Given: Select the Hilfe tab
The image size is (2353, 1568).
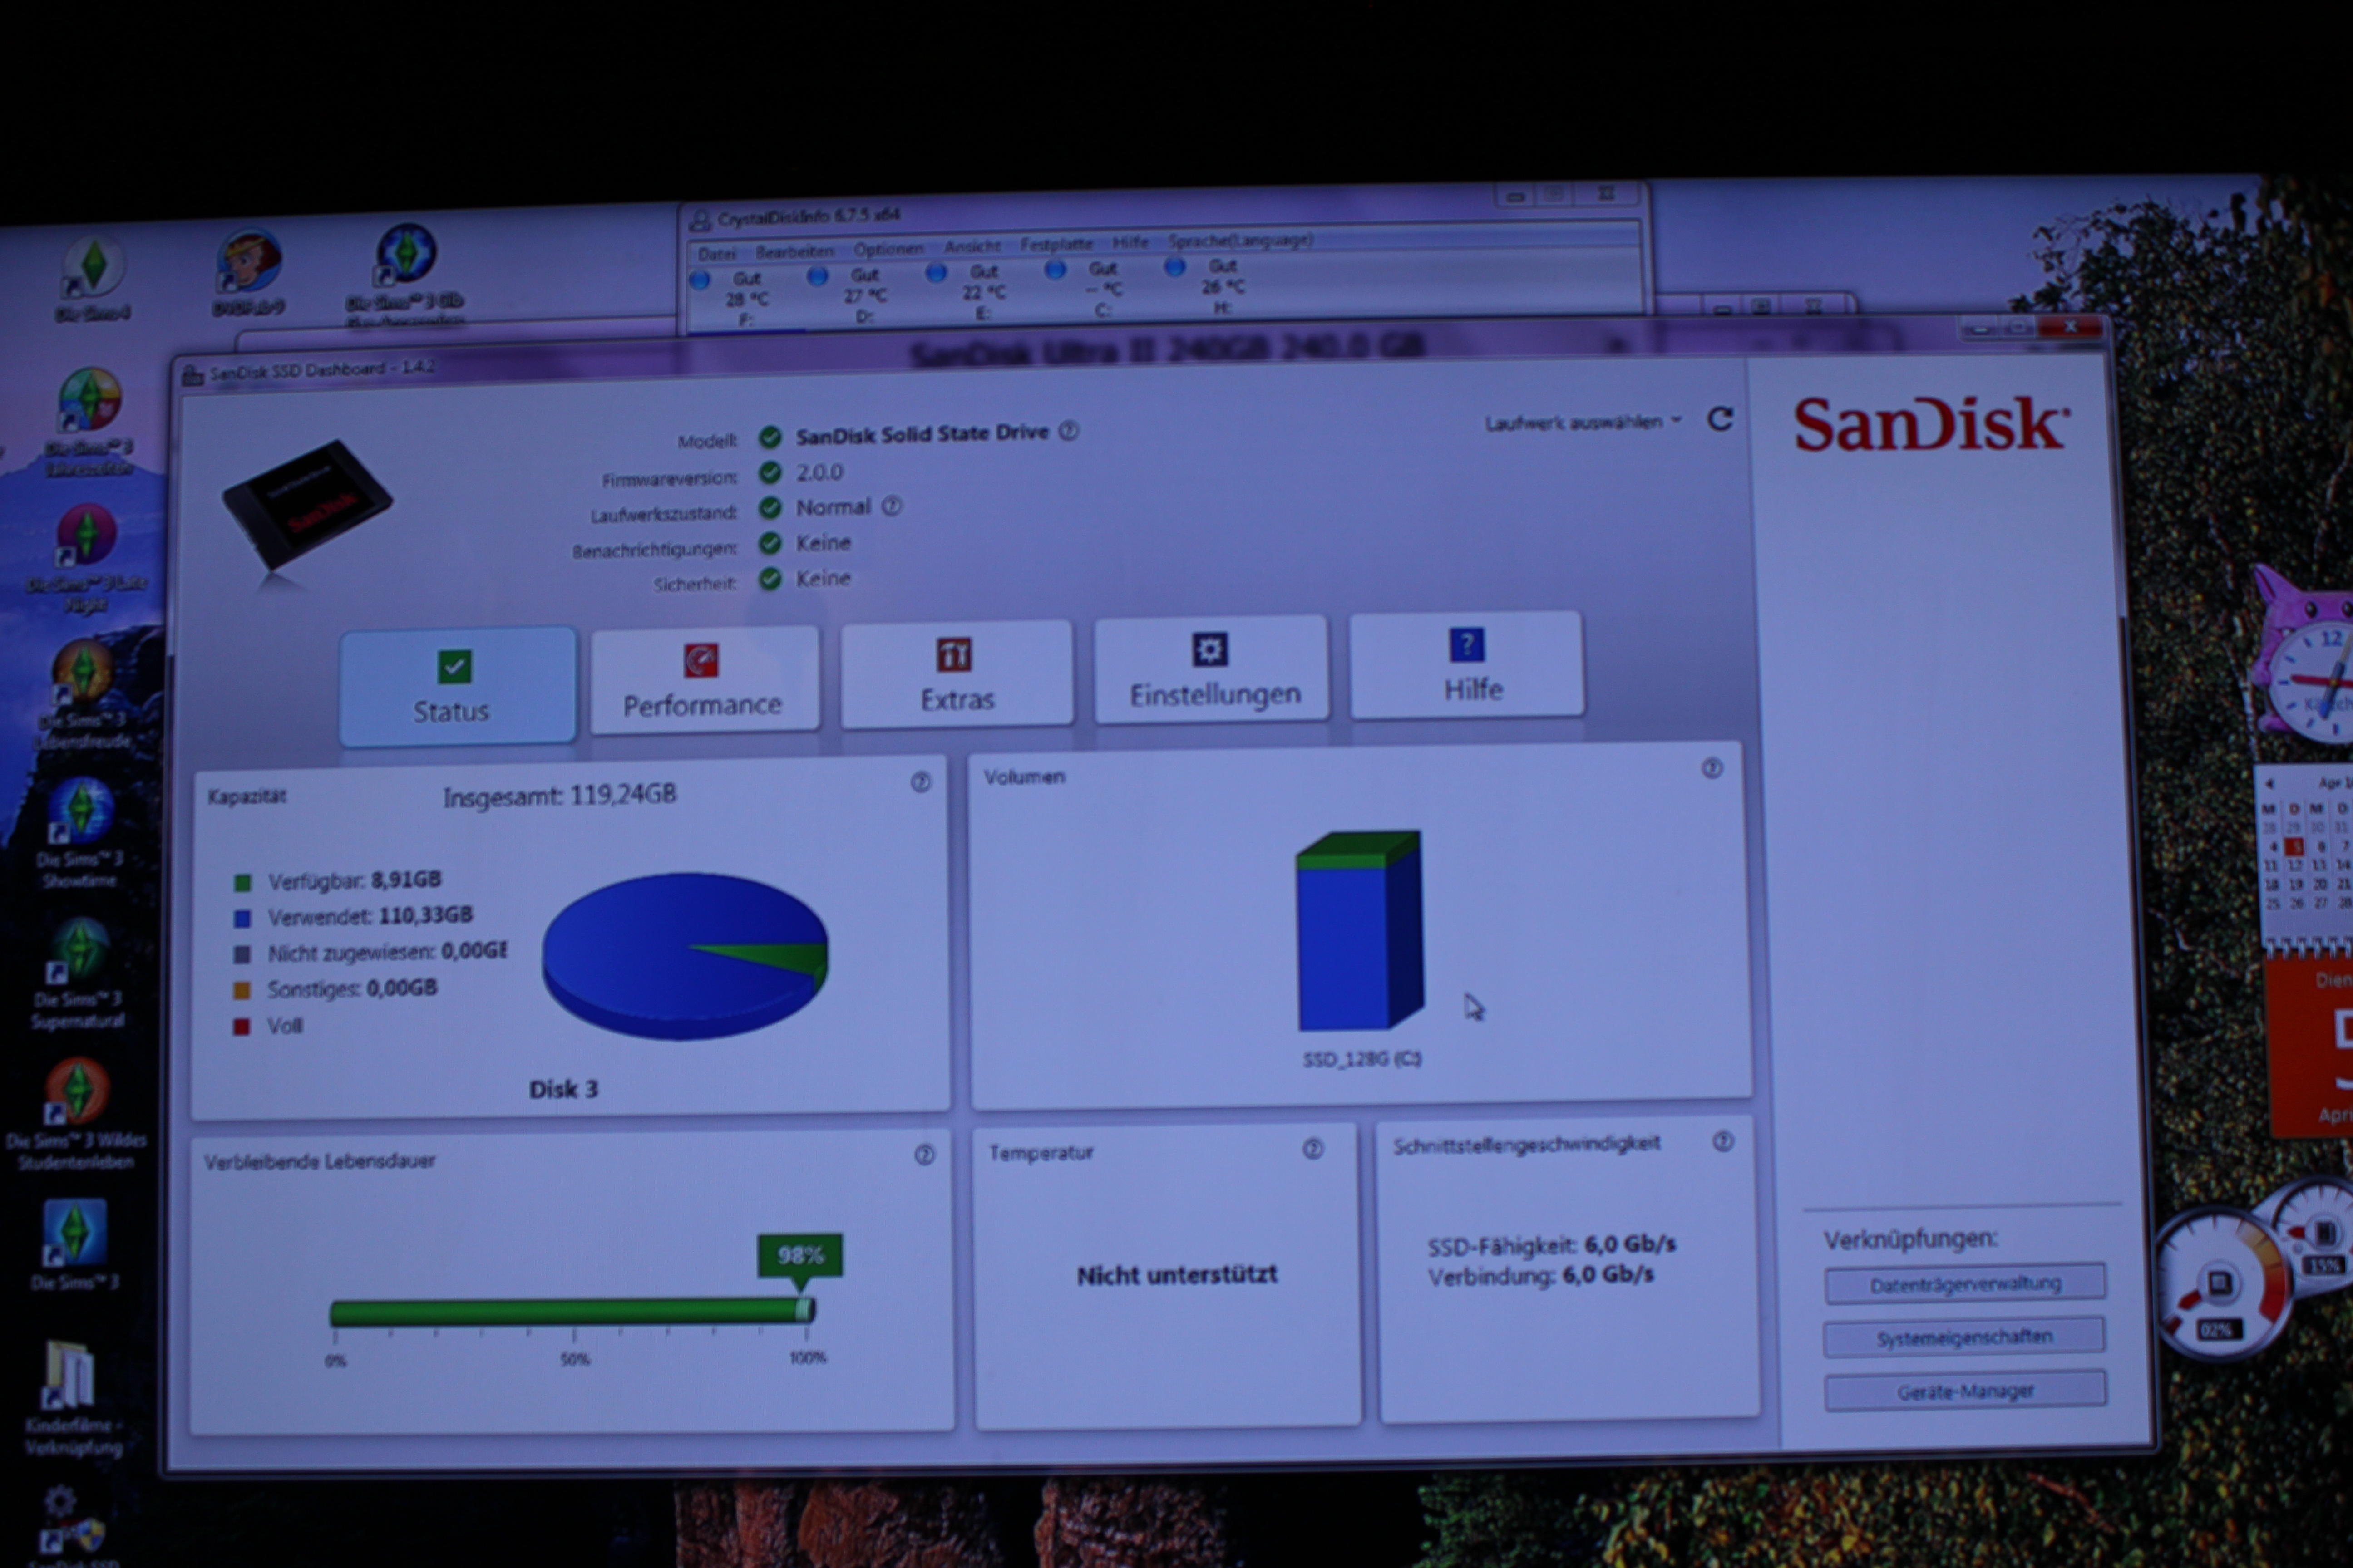Looking at the screenshot, I should [1468, 665].
